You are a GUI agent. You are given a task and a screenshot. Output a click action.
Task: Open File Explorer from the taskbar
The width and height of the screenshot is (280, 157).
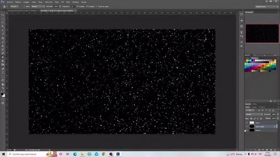pos(82,154)
